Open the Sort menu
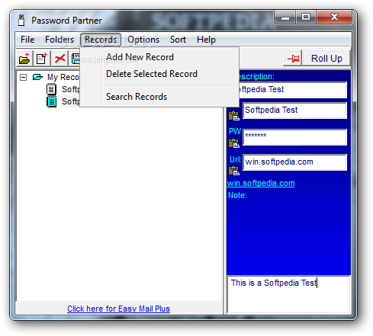 tap(178, 40)
